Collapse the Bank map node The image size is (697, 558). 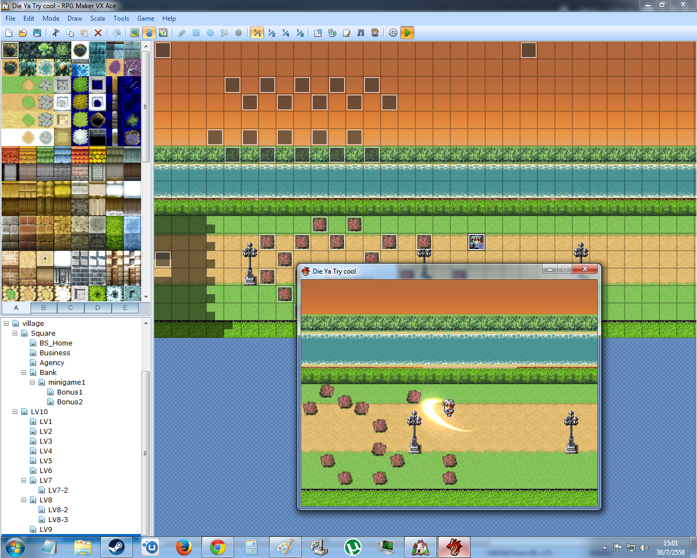pyautogui.click(x=24, y=372)
